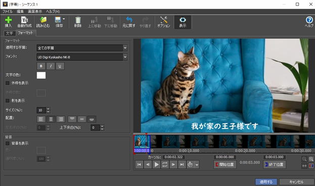315x186 pixels.
Task: Toggle underline (U) formatting
Action: pyautogui.click(x=60, y=66)
